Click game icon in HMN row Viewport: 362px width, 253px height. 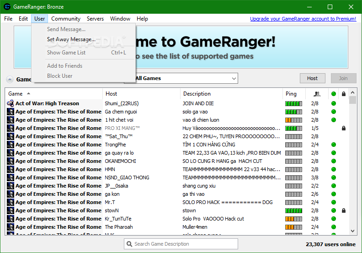point(11,169)
